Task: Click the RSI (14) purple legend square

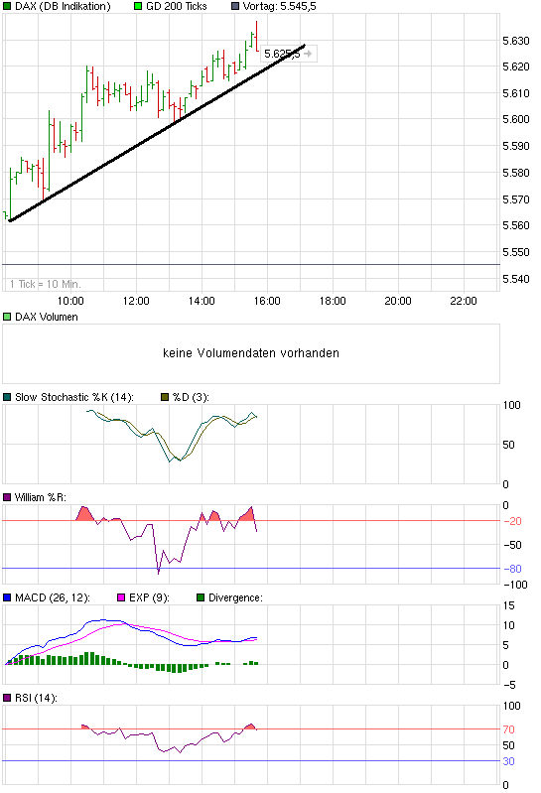Action: click(x=7, y=698)
